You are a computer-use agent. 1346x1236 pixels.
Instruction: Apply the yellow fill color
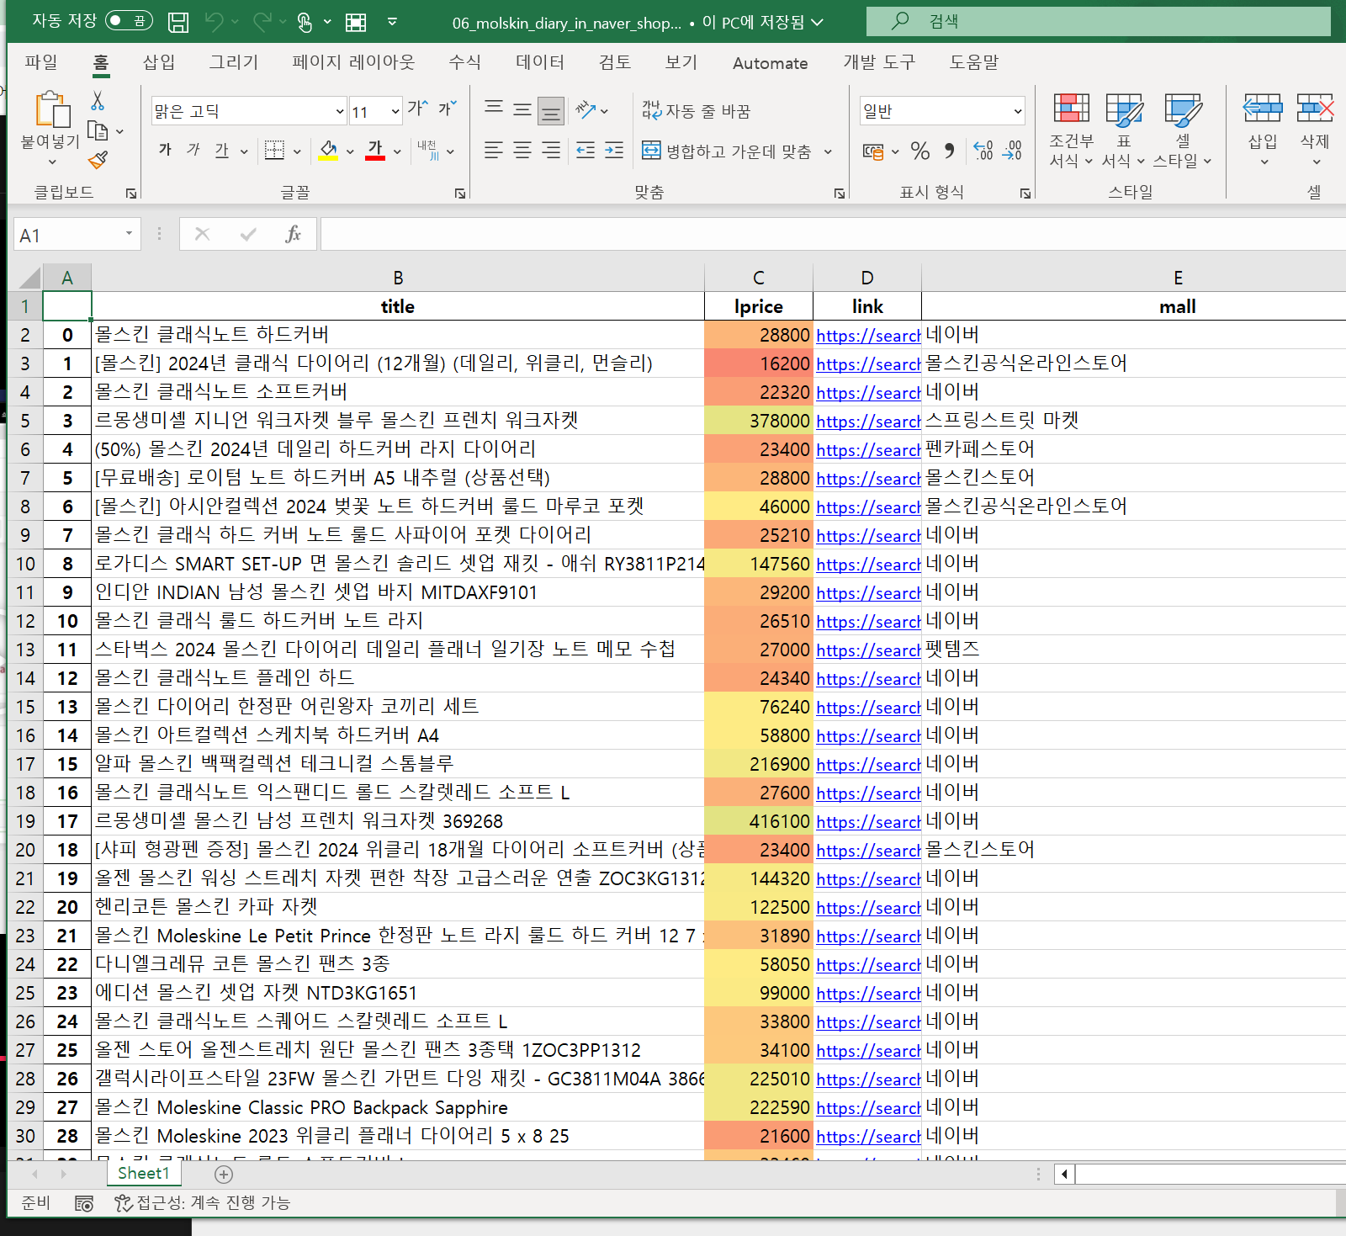[328, 151]
